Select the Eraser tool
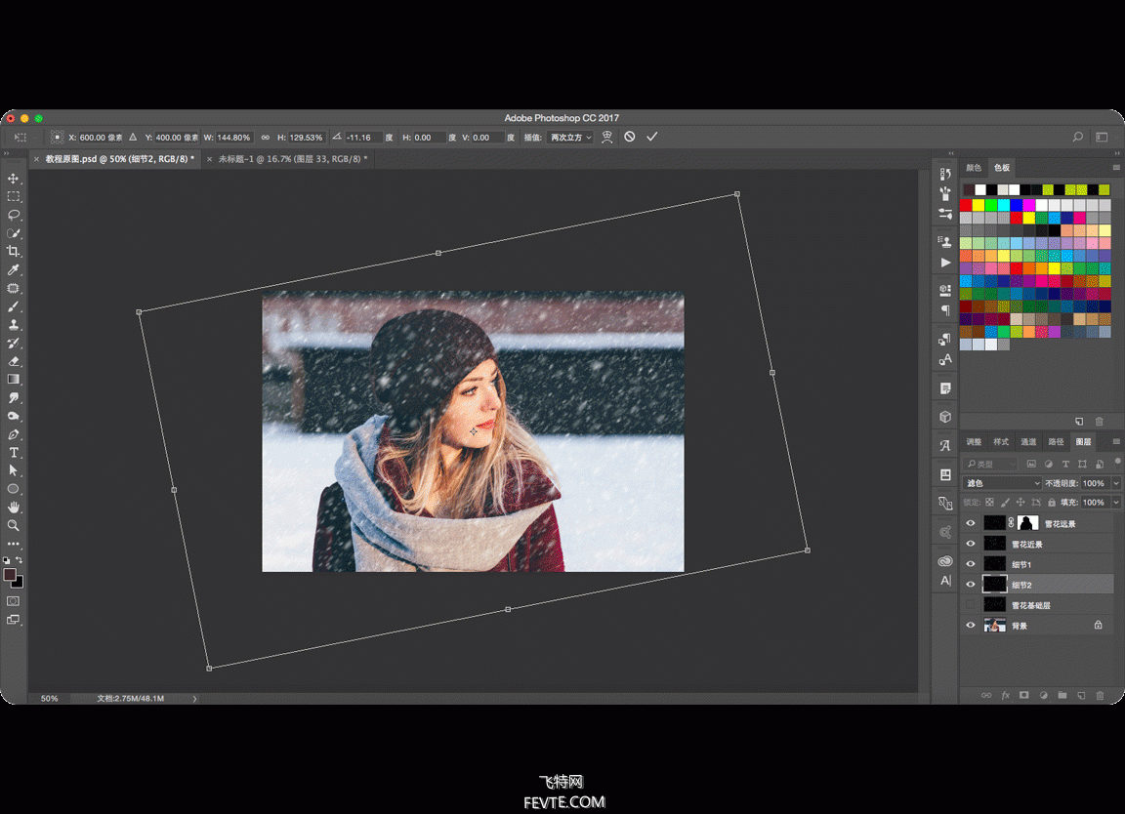The width and height of the screenshot is (1125, 814). click(13, 361)
